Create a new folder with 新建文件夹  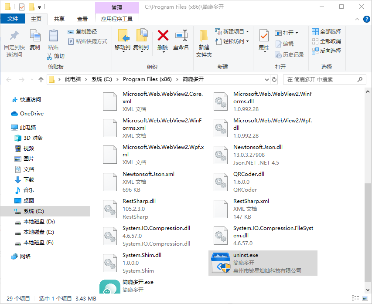coord(203,41)
